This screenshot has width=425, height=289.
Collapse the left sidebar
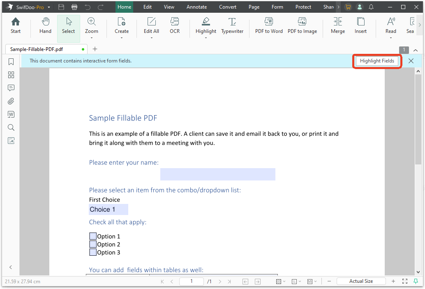[x=11, y=267]
